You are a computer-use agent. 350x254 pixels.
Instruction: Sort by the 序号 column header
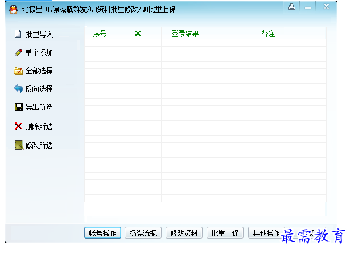(100, 34)
